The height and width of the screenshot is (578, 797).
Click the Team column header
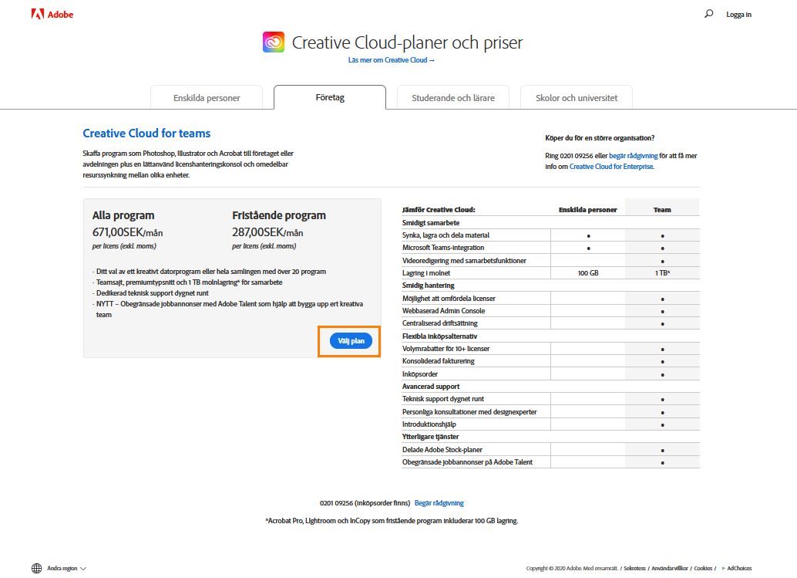pos(662,210)
